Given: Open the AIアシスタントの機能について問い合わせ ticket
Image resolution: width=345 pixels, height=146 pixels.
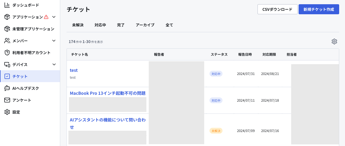Looking at the screenshot, I should coord(108,123).
